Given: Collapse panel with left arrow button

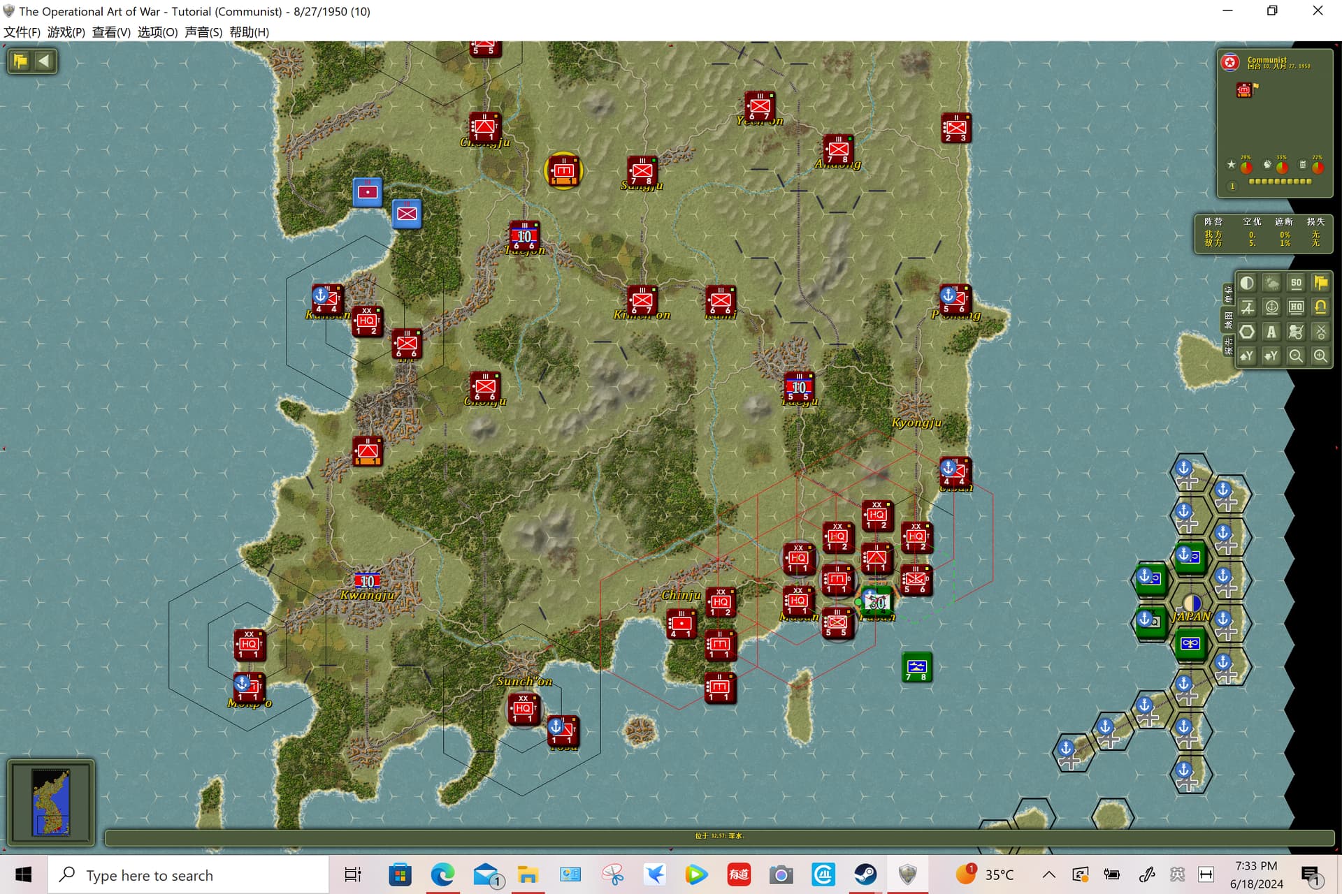Looking at the screenshot, I should tap(44, 61).
